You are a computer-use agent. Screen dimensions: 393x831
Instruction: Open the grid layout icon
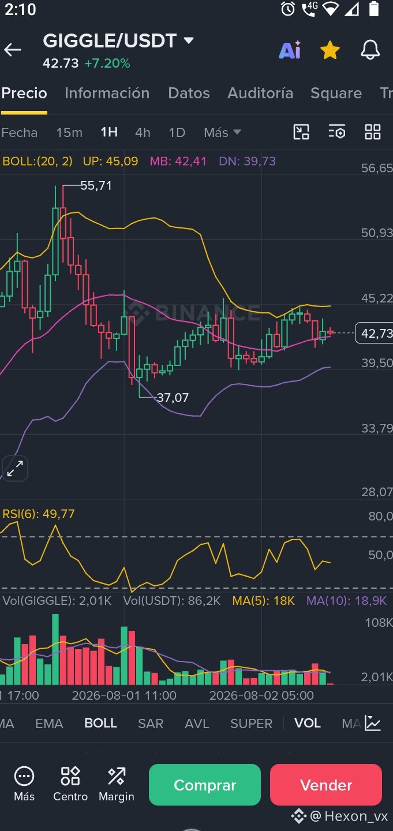coord(373,132)
